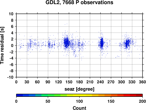
Task: Click the Time residual [s] axis label
Action: point(2,45)
